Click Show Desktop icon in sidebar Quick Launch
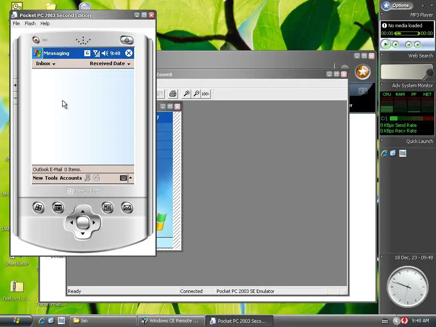Viewport: 436px width, 327px height. 403,153
